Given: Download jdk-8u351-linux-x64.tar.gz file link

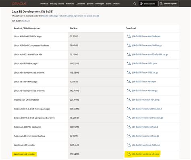Looking at the screenshot, I should point(145,91).
